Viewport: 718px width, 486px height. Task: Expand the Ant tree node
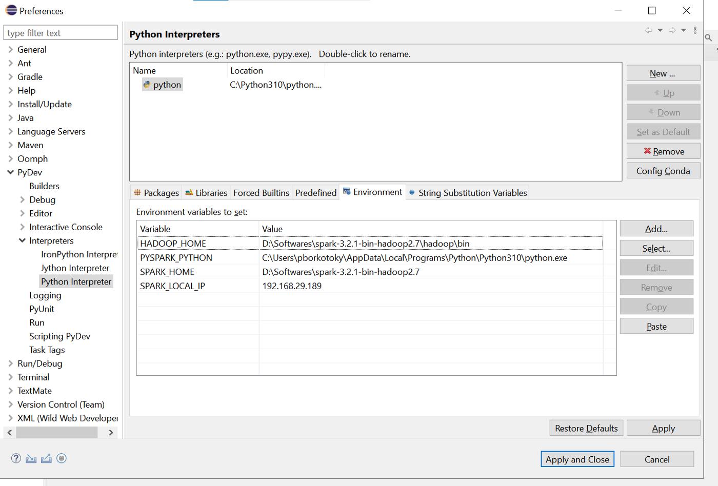pos(10,63)
